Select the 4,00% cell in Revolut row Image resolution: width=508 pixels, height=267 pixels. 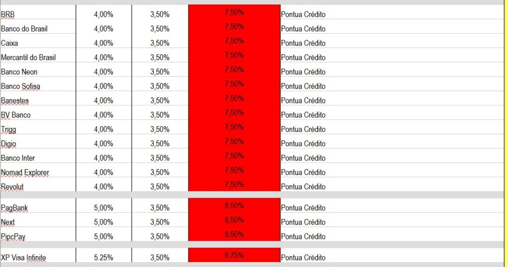point(103,186)
